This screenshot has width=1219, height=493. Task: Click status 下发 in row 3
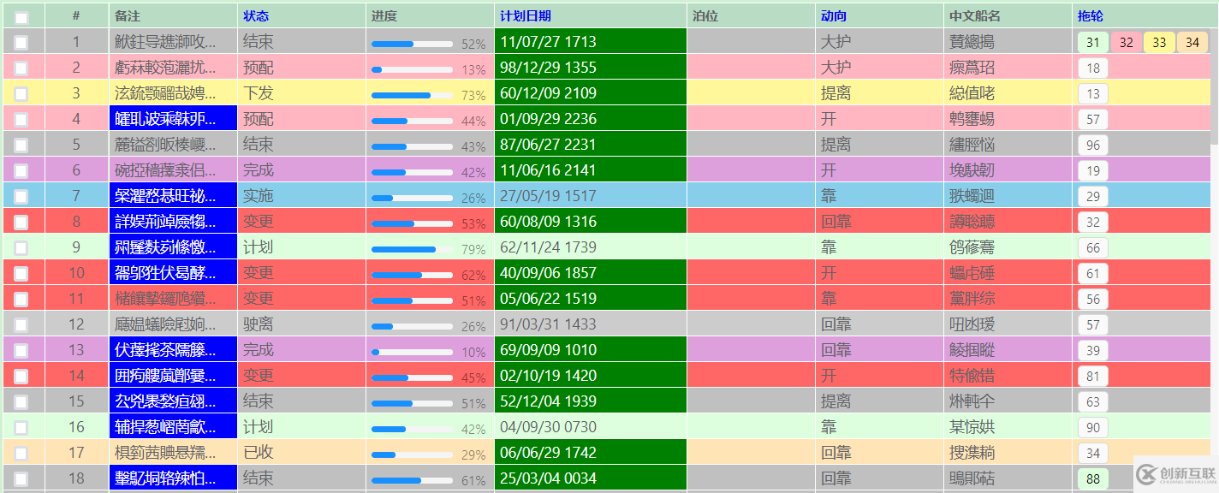tap(259, 93)
